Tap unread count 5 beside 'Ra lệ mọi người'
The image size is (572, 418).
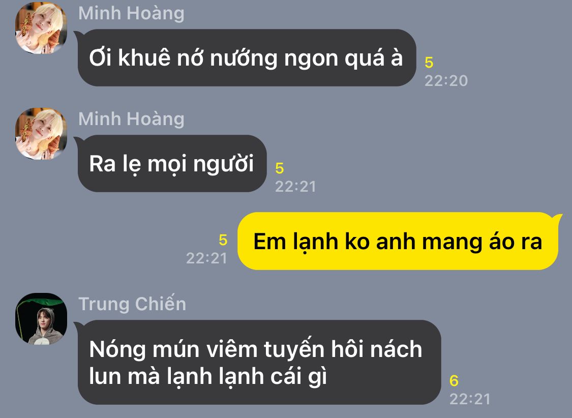280,168
